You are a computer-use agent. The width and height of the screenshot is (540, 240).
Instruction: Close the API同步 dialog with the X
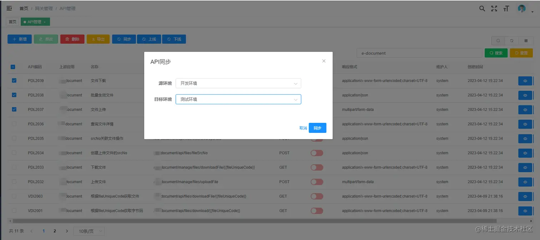click(x=324, y=61)
